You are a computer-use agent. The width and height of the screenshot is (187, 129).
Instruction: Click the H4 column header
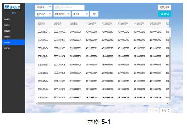pos(139,23)
